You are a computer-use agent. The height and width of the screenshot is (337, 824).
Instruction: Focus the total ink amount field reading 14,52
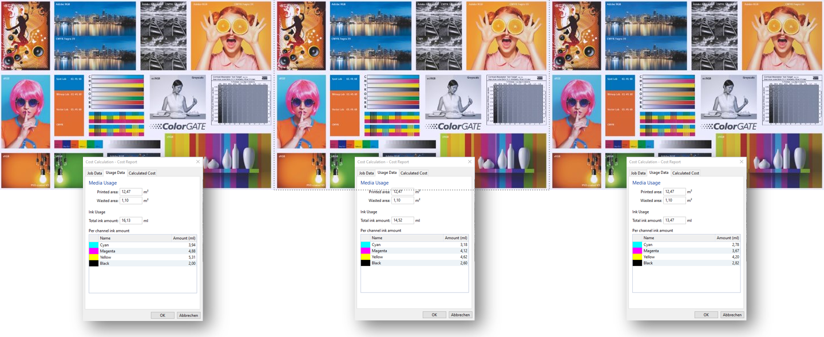click(402, 220)
